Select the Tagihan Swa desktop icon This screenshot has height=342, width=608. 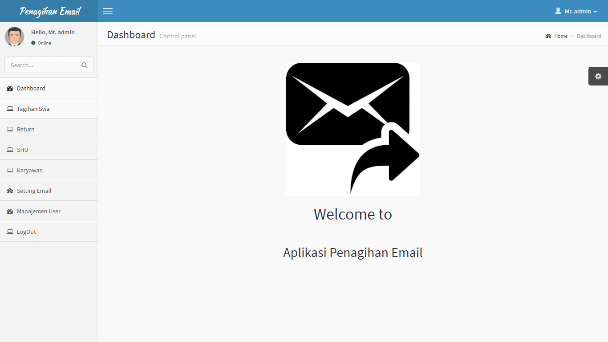pyautogui.click(x=9, y=108)
